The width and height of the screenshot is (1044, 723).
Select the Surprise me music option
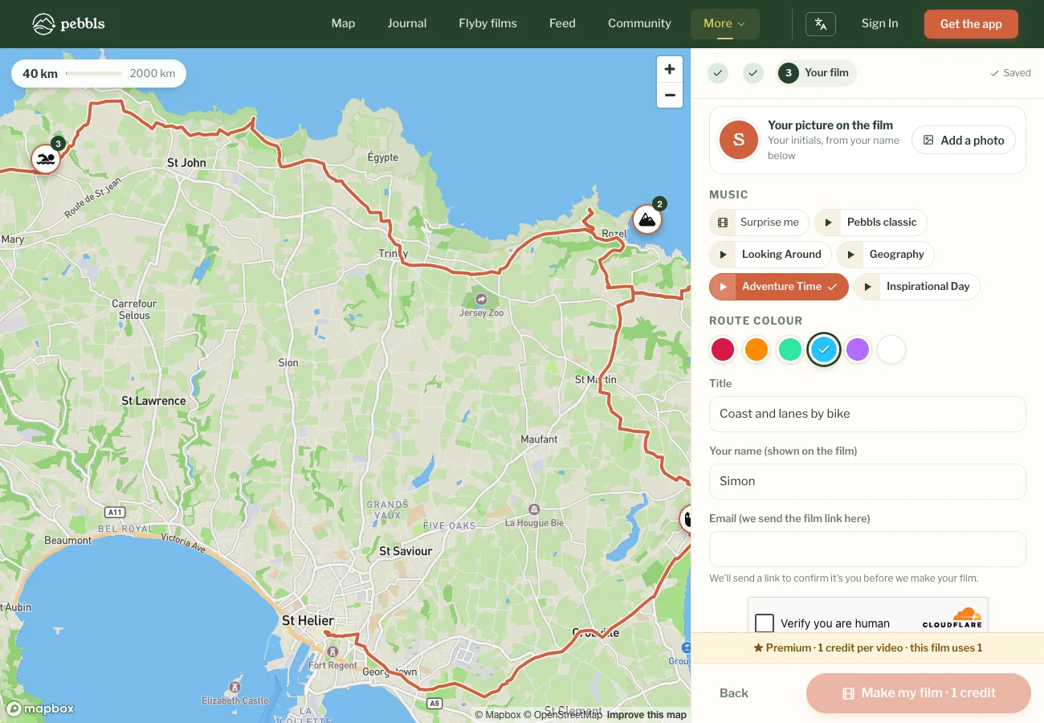coord(759,223)
